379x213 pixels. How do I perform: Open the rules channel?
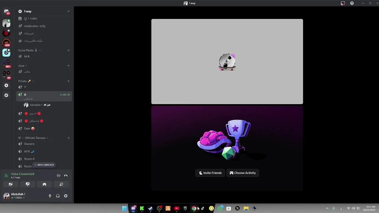(x=44, y=18)
